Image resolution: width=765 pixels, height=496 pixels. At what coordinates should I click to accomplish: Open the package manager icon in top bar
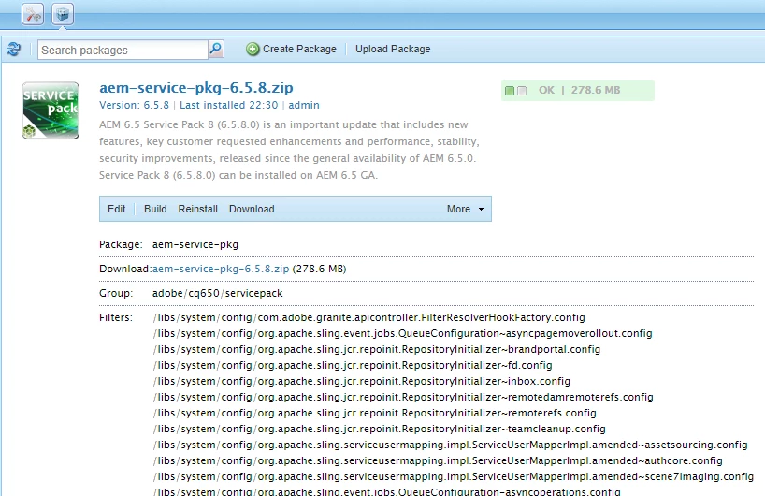coord(62,14)
